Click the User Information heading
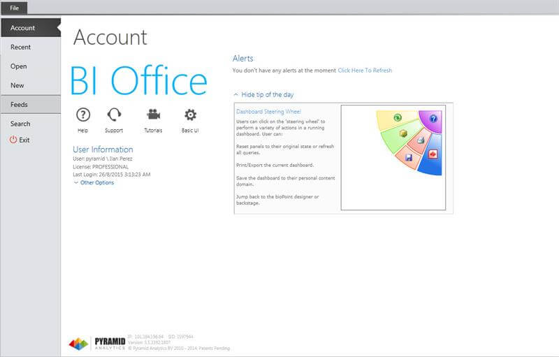Viewport: 559px width, 357px height. (x=103, y=150)
